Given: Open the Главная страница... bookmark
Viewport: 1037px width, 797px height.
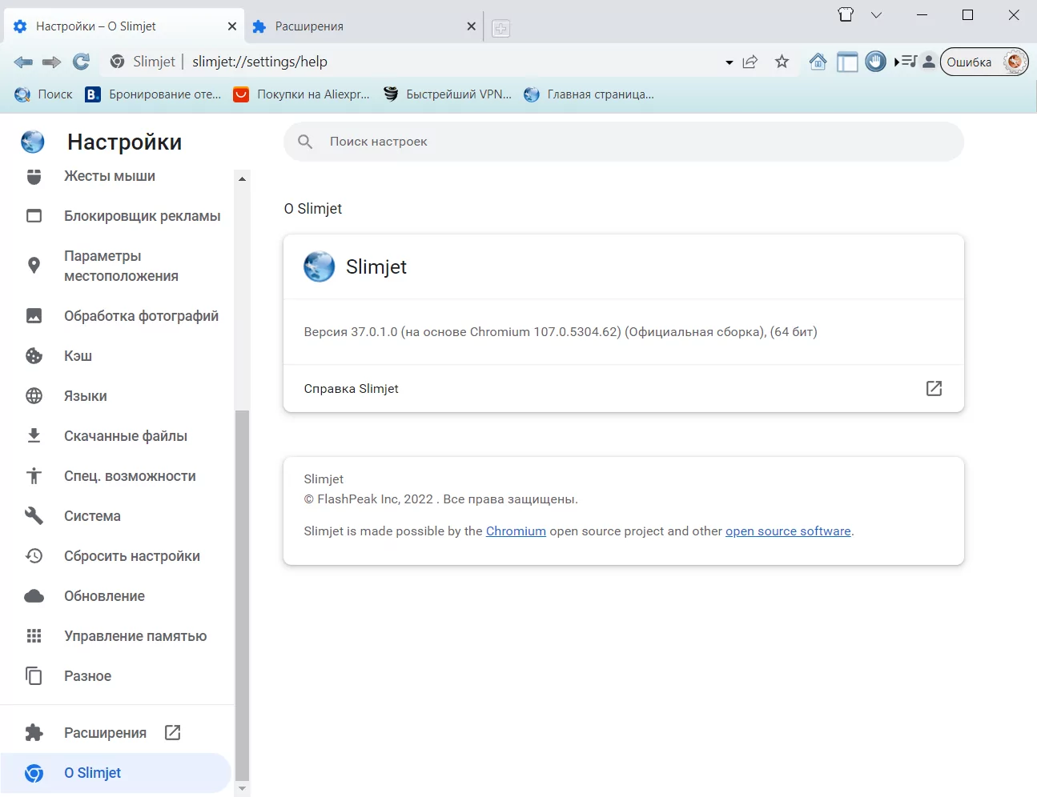Looking at the screenshot, I should tap(589, 94).
